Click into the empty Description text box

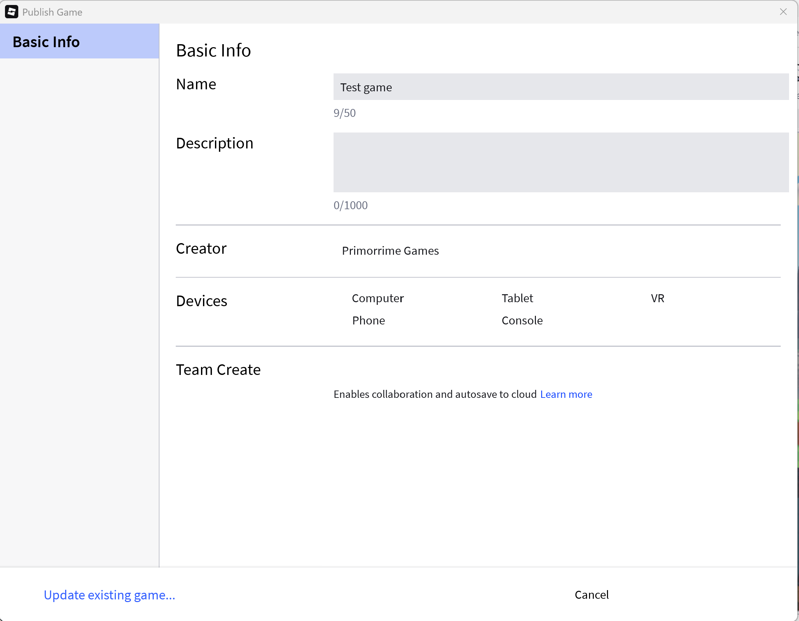click(x=560, y=162)
